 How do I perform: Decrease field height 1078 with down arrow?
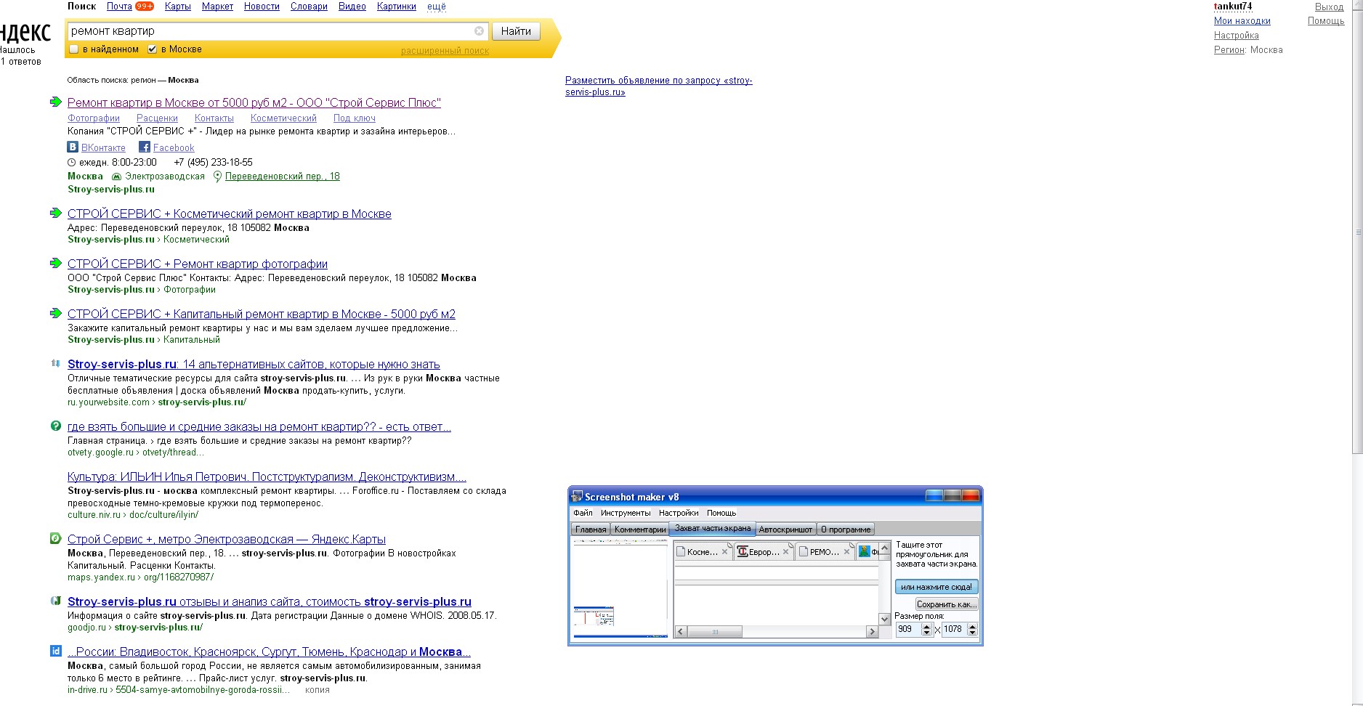(x=973, y=633)
